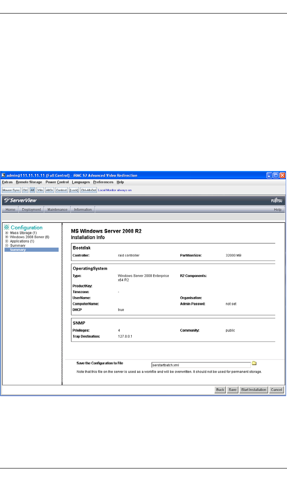This screenshot has height=482, width=287.
Task: Click the Fujitsu logo
Action: (x=277, y=200)
